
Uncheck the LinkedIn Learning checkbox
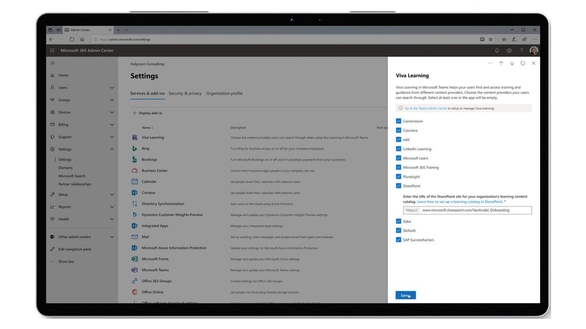click(x=398, y=149)
